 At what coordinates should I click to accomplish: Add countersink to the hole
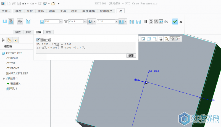pos(132,22)
